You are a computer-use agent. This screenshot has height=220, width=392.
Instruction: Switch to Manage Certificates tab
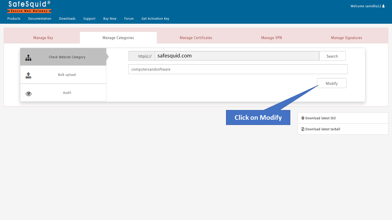coord(196,38)
